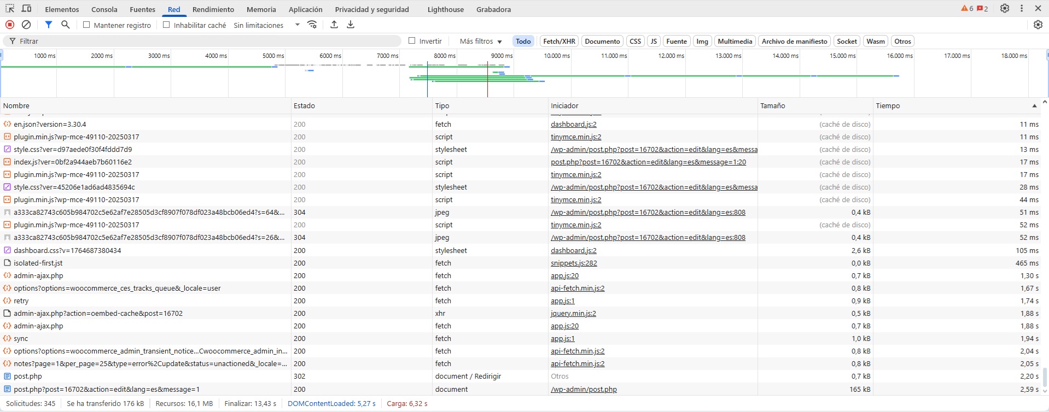Screen dimensions: 1049x412
Task: Open the network search magnifier
Action: (x=66, y=25)
